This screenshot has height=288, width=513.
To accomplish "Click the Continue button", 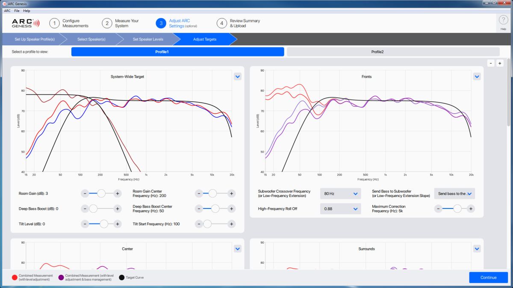I will pos(488,277).
